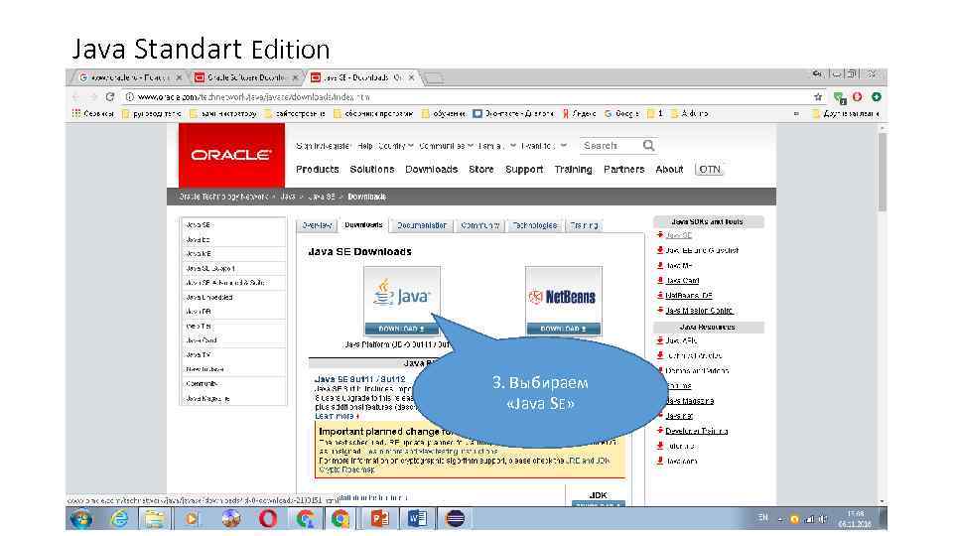Open Microsoft Word from the taskbar

pyautogui.click(x=417, y=518)
